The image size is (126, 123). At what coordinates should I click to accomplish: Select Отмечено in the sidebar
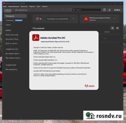click(x=10, y=20)
